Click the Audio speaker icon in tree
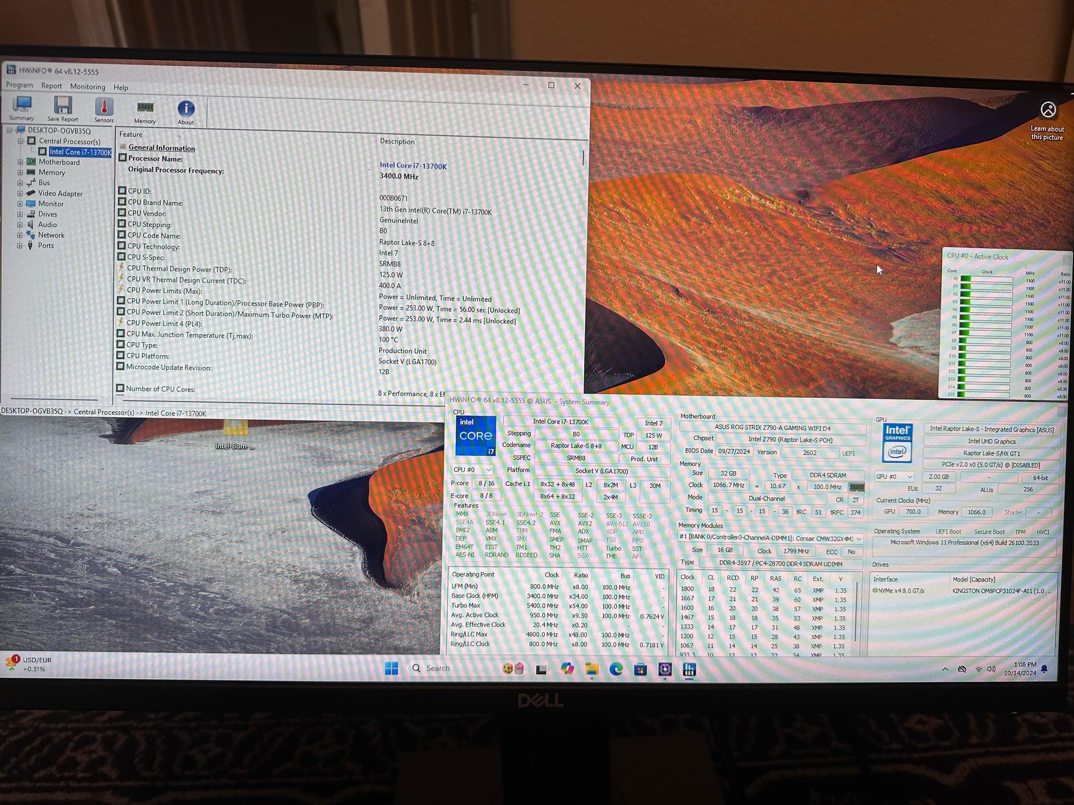 point(30,224)
